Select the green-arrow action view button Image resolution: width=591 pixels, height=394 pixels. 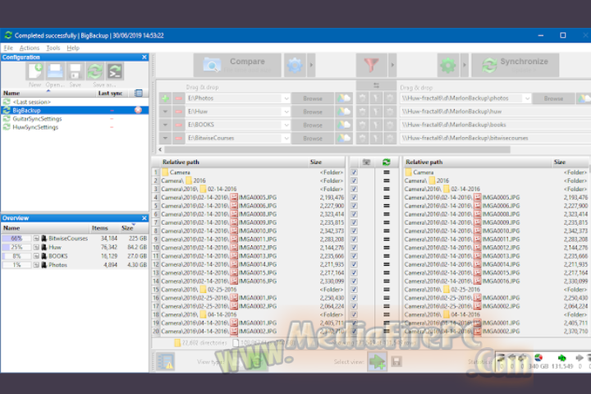(377, 361)
